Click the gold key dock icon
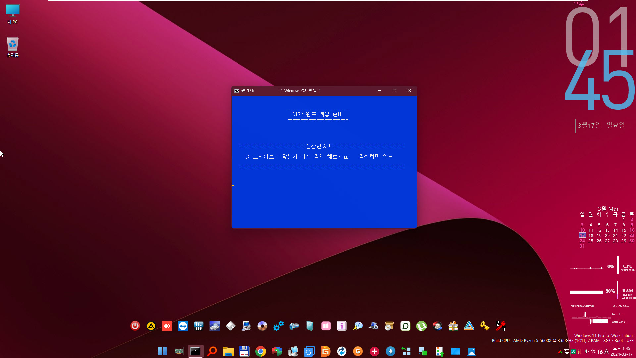The width and height of the screenshot is (636, 358). point(485,326)
